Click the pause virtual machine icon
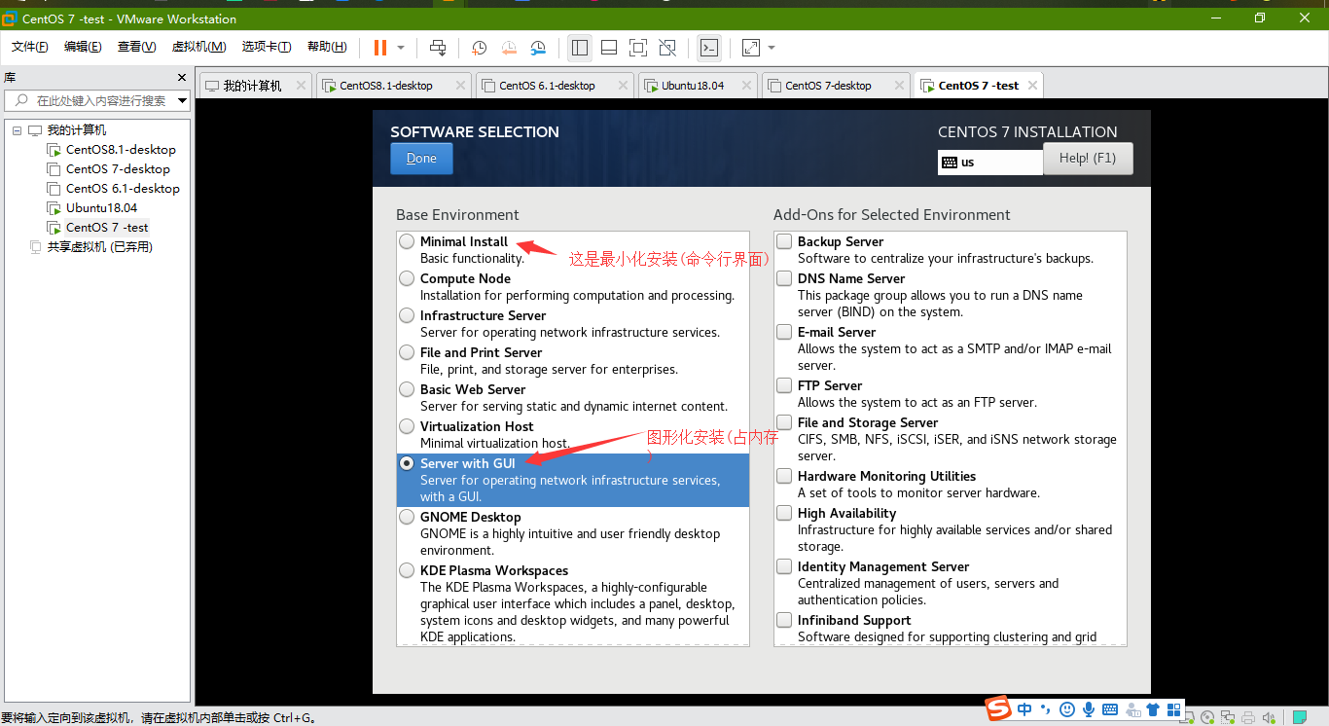Screen dimensions: 1329x726 [x=379, y=47]
